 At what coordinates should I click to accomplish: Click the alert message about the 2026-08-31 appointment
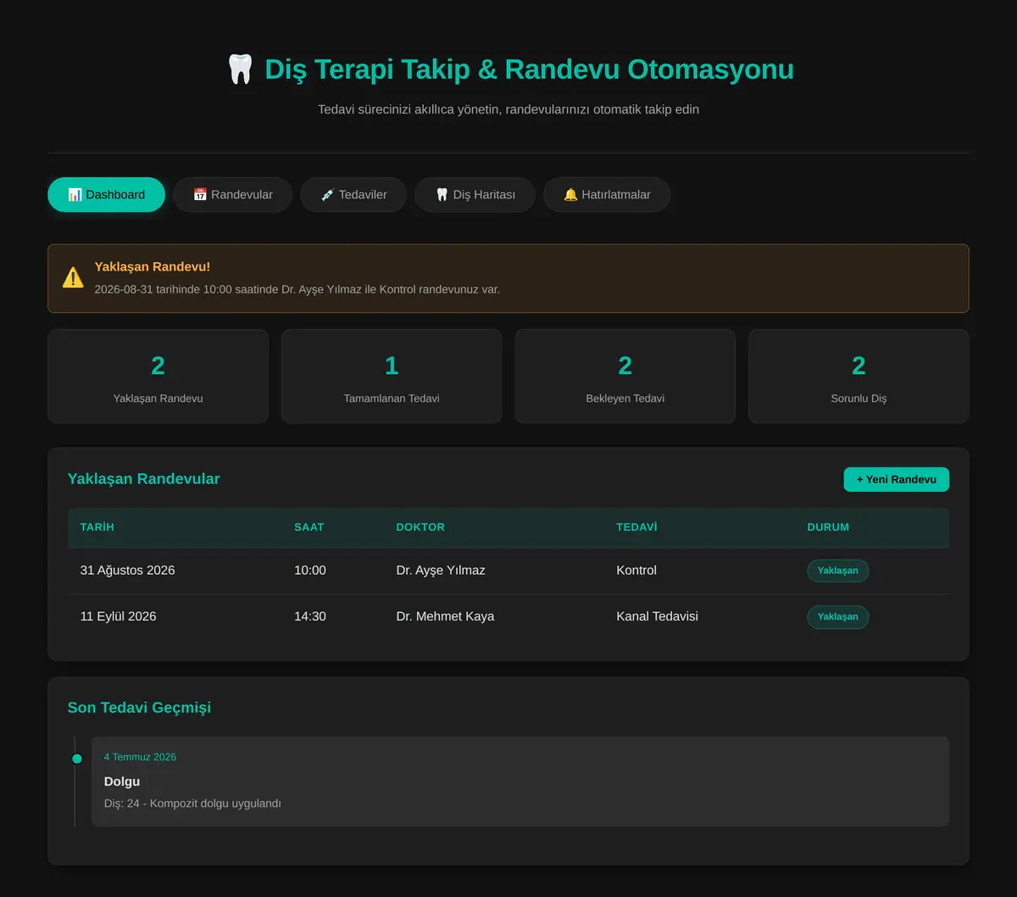click(297, 289)
